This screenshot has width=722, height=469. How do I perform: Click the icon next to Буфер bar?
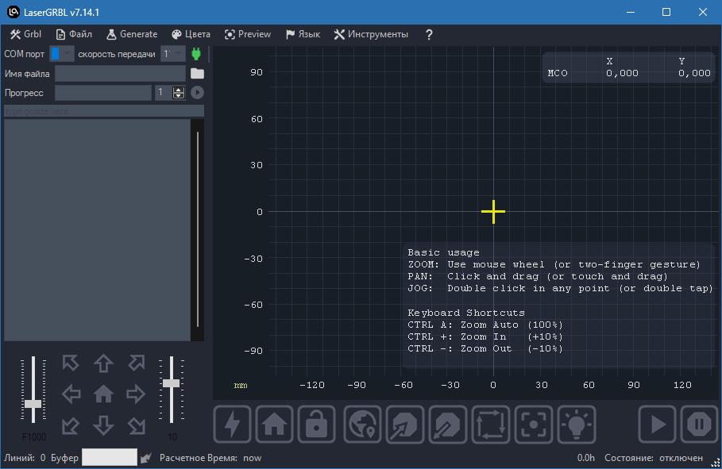pyautogui.click(x=146, y=458)
